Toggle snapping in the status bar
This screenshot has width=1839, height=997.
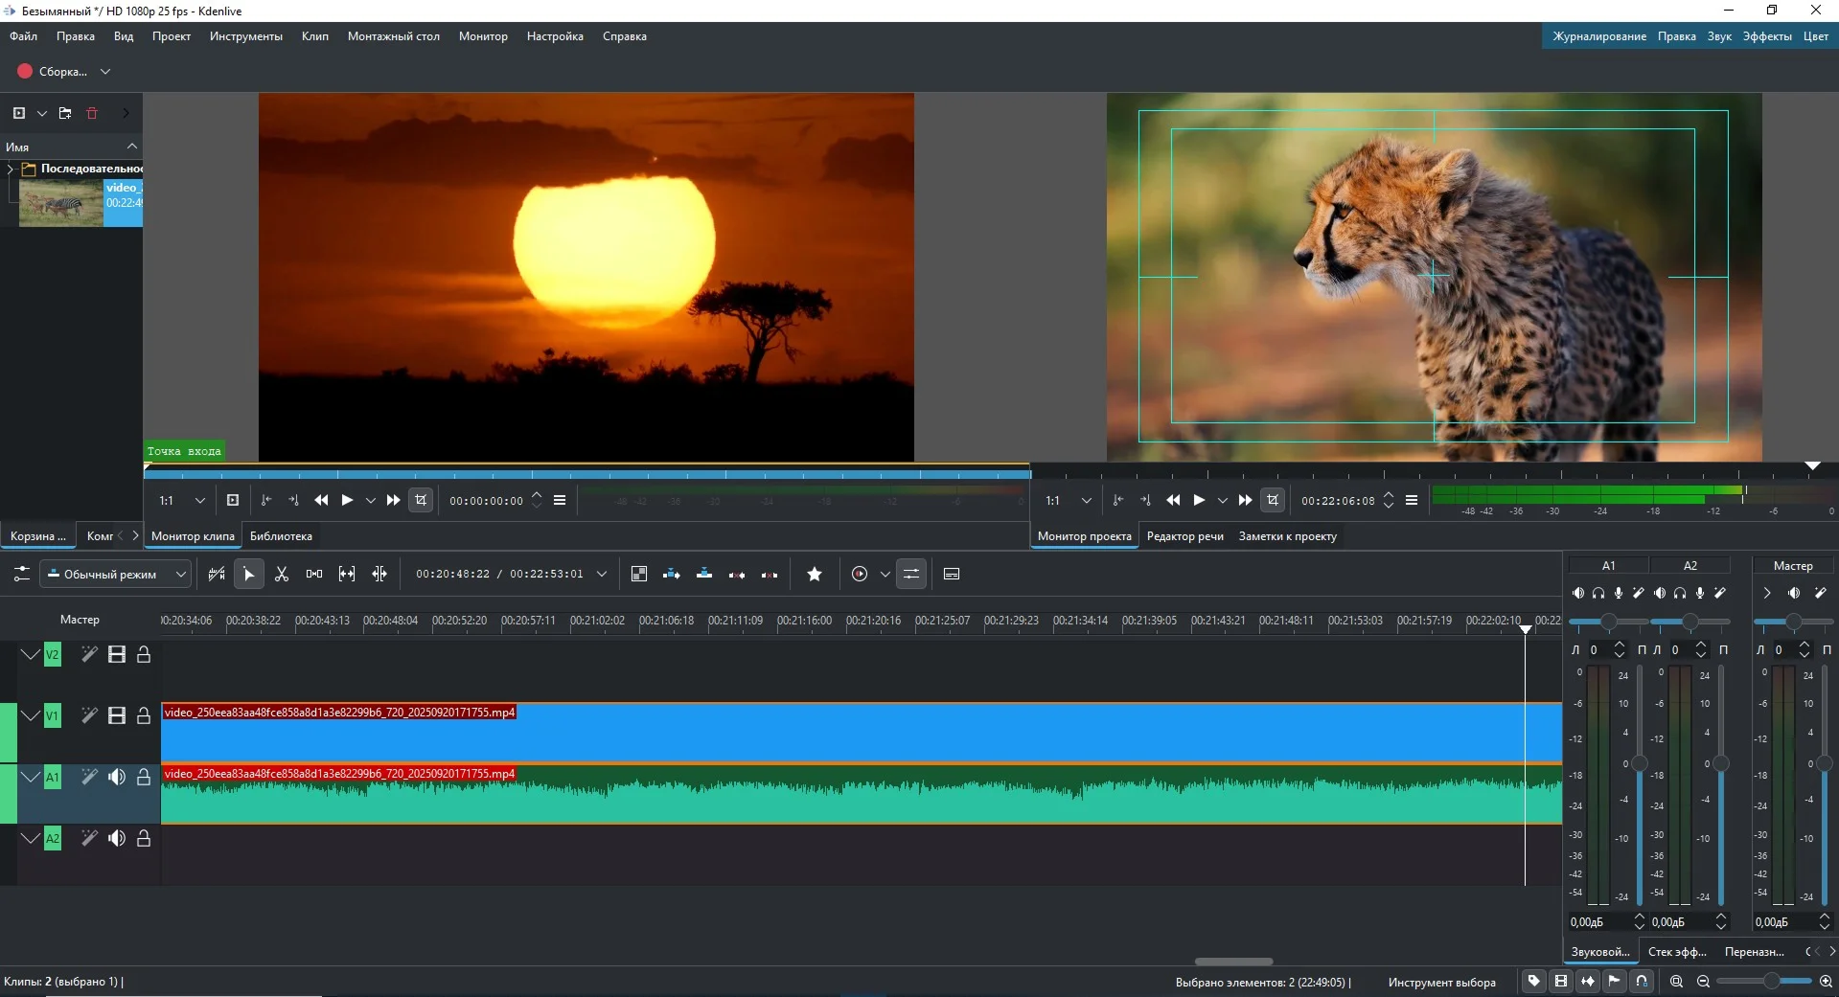[1642, 981]
